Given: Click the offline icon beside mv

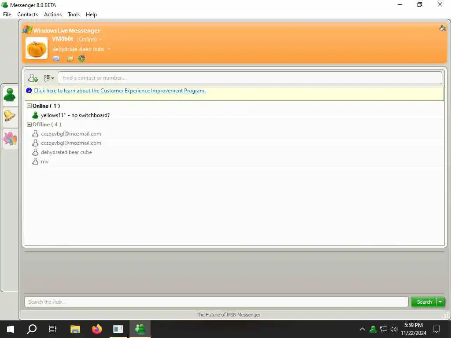Looking at the screenshot, I should [x=35, y=162].
